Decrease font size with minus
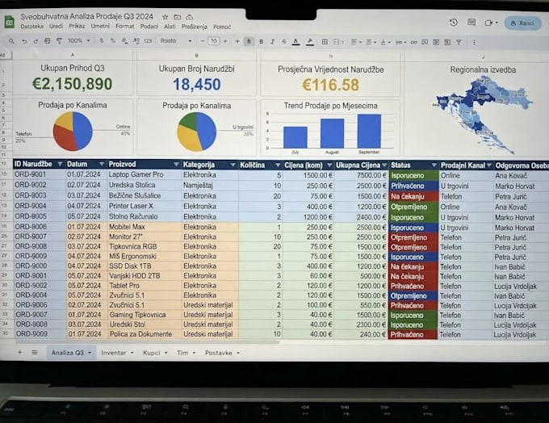This screenshot has width=549, height=423. tap(203, 41)
